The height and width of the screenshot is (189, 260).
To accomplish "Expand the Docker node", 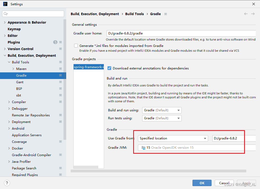I will pos(9,148).
